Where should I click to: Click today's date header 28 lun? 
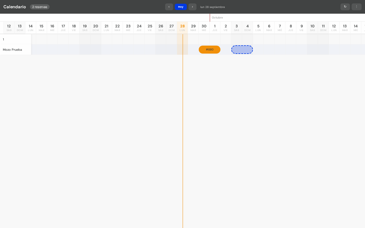pyautogui.click(x=182, y=28)
